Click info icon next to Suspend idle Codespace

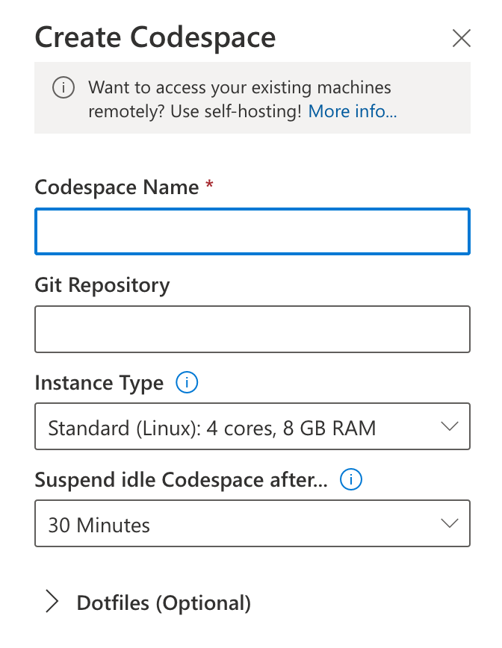click(x=351, y=480)
